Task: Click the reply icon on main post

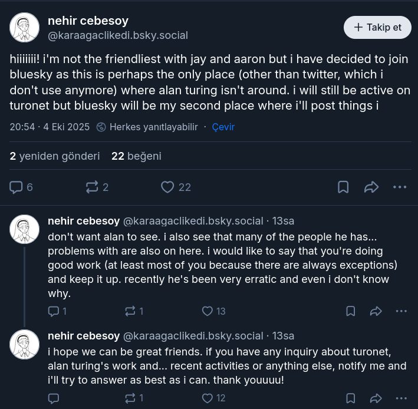Action: coord(17,187)
